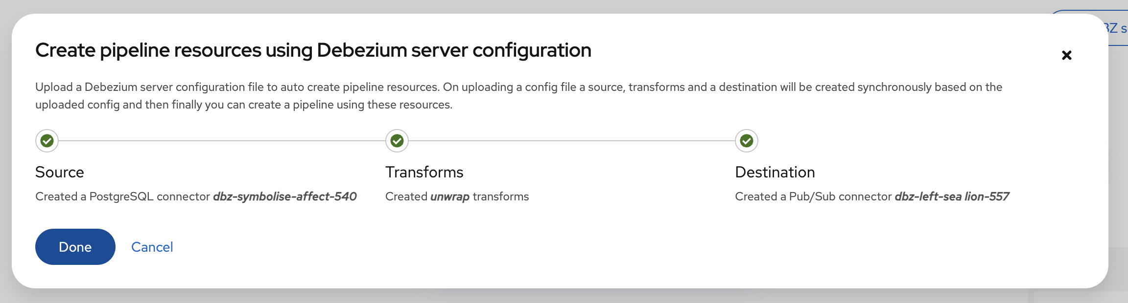This screenshot has height=303, width=1128.
Task: Click the Source step label
Action: (59, 172)
